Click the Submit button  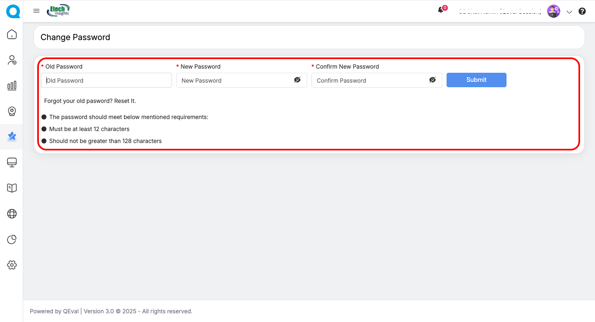click(476, 80)
